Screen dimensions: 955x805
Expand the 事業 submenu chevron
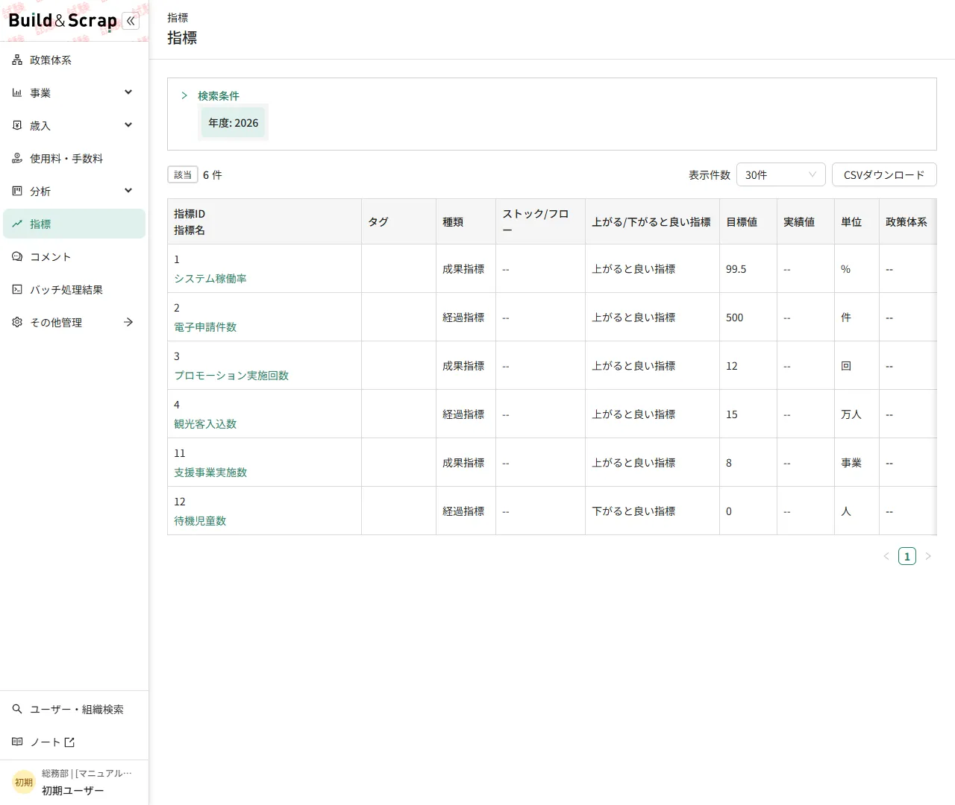pyautogui.click(x=128, y=92)
